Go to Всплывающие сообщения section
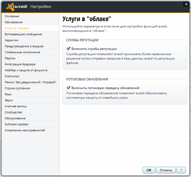191x177 pixels. point(30,34)
